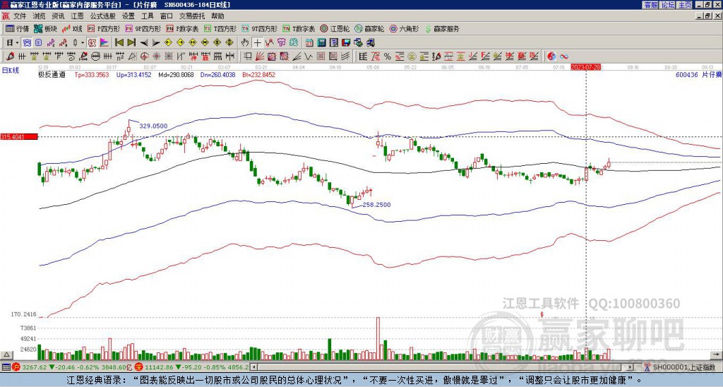Select the zigzag wave line tool
This screenshot has width=723, height=387.
coord(308,56)
